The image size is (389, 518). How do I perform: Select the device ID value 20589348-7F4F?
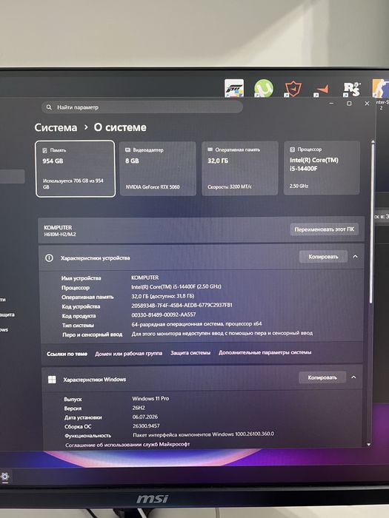(182, 305)
